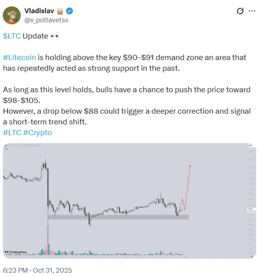The image size is (261, 277).
Task: Click the #LTC hashtag
Action: pos(11,133)
